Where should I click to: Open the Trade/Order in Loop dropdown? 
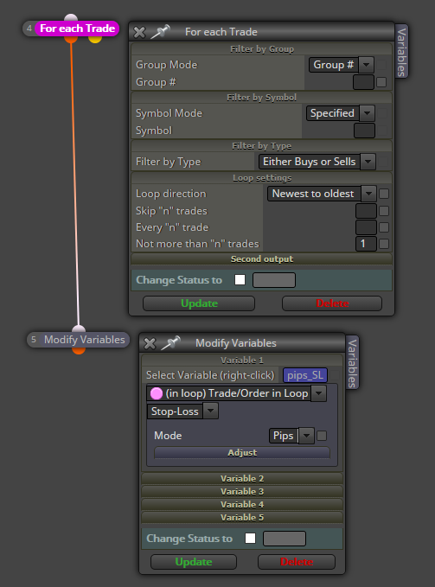point(318,393)
